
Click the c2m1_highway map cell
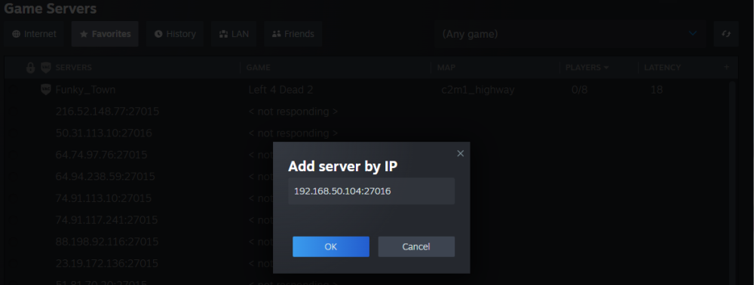click(x=477, y=90)
